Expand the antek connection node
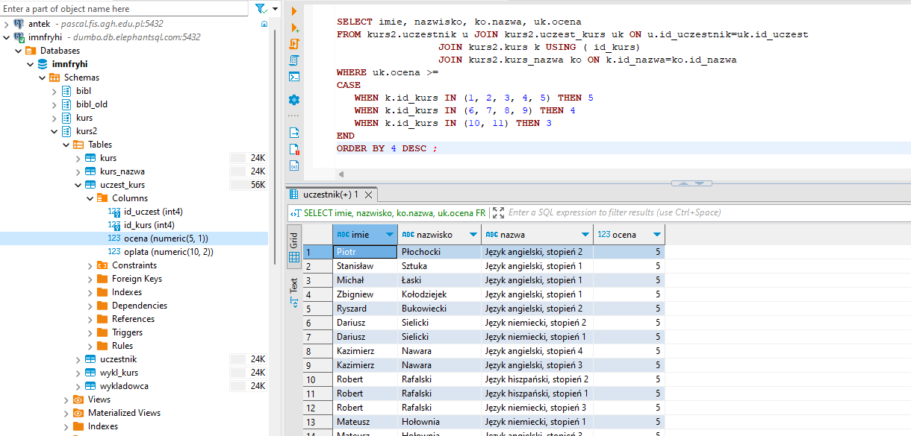911x436 pixels. [7, 24]
